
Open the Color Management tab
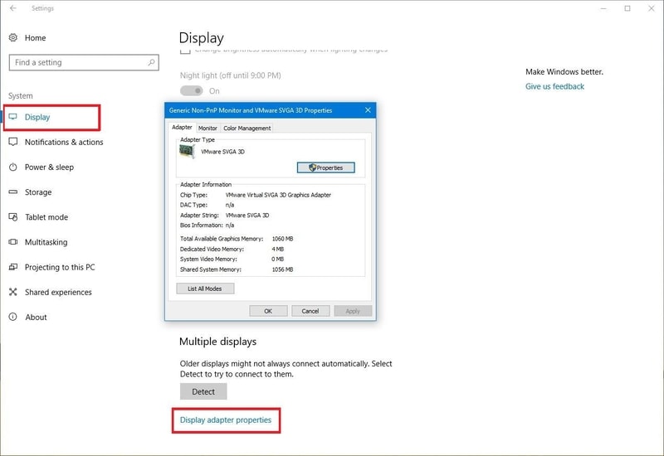click(247, 129)
